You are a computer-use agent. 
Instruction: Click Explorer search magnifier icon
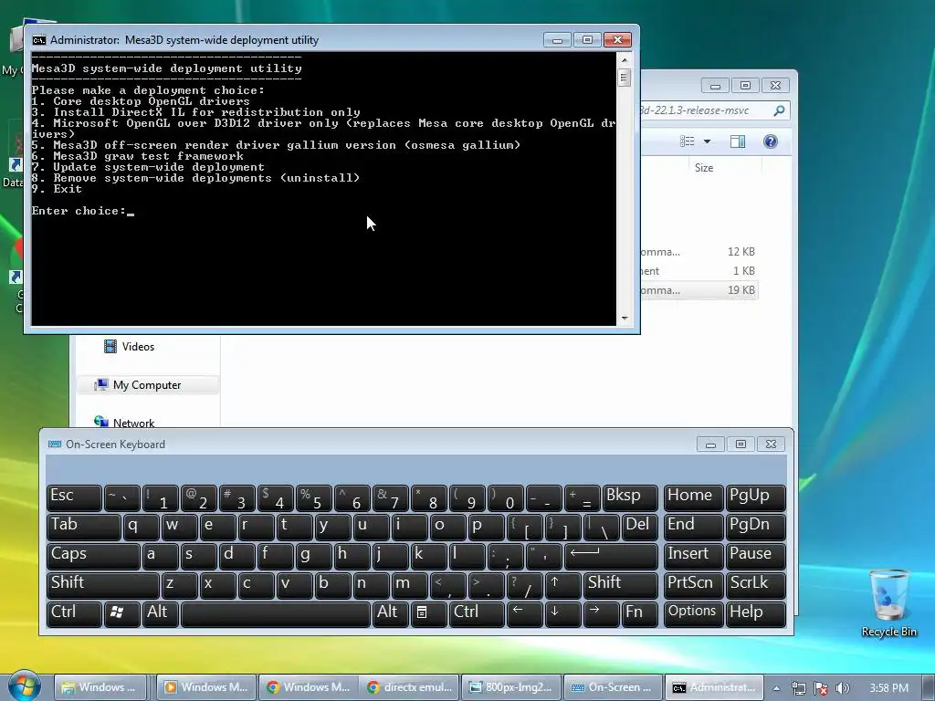[x=779, y=110]
